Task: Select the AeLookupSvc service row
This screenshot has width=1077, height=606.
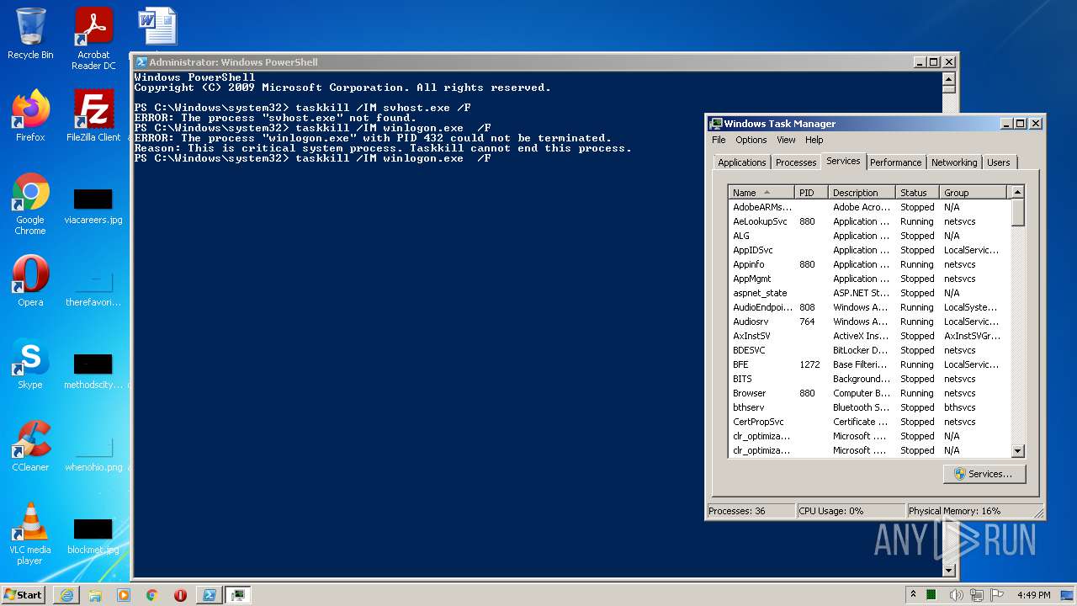Action: pos(868,221)
